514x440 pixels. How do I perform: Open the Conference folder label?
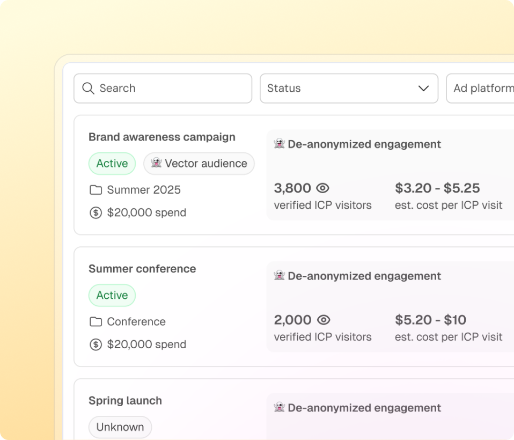(136, 321)
